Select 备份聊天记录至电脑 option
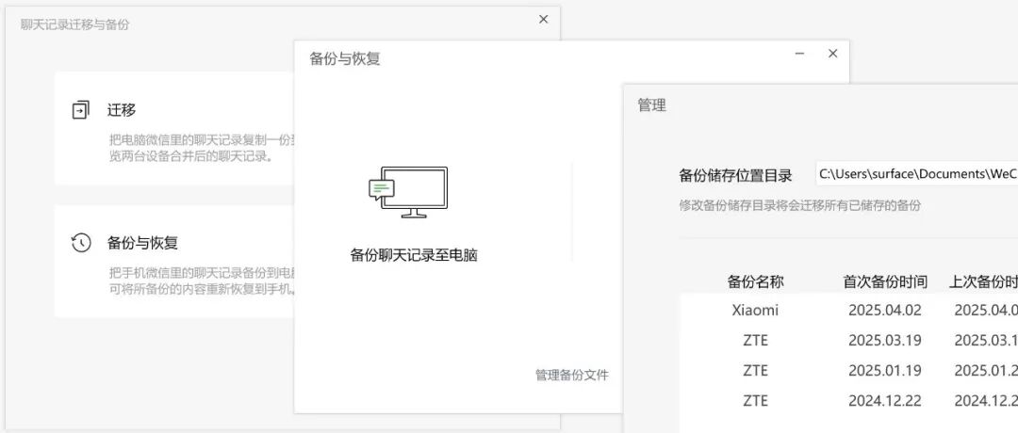Screen dimensions: 1018x433 414,255
